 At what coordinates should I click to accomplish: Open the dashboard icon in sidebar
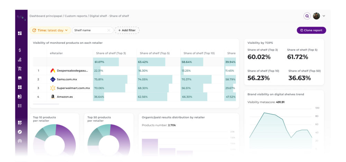click(20, 33)
